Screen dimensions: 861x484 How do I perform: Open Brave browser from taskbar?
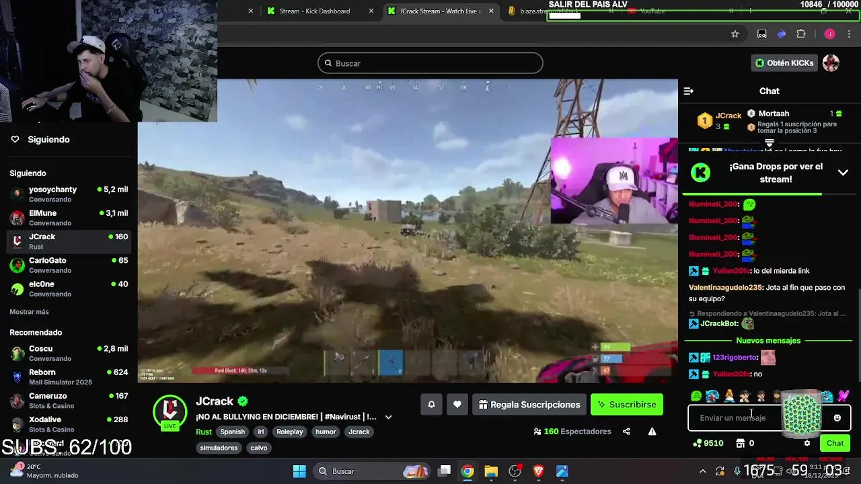pos(539,471)
